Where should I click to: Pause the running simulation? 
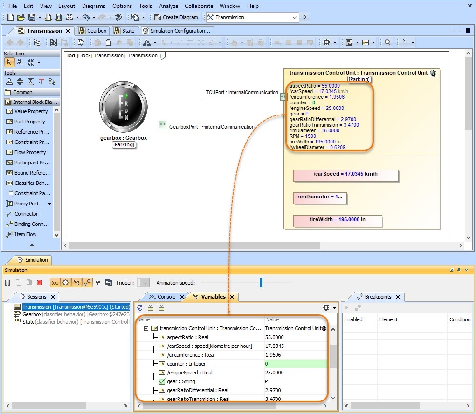(7, 283)
